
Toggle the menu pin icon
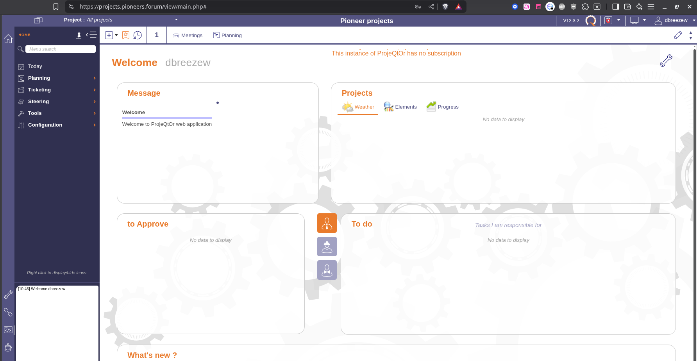point(79,35)
